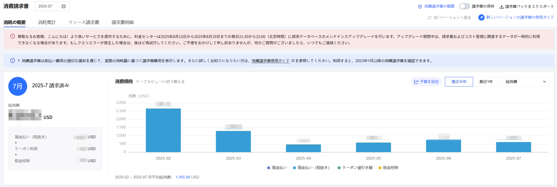Viewport: 557px width, 187px height.
Task: Click テーブルビューに切り替える link
Action: pos(160,82)
